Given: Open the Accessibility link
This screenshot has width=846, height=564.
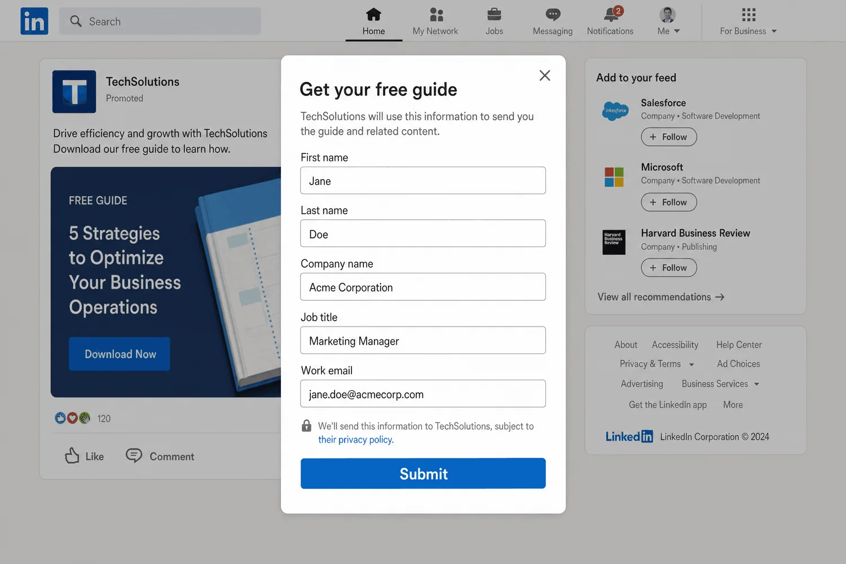Looking at the screenshot, I should 675,345.
